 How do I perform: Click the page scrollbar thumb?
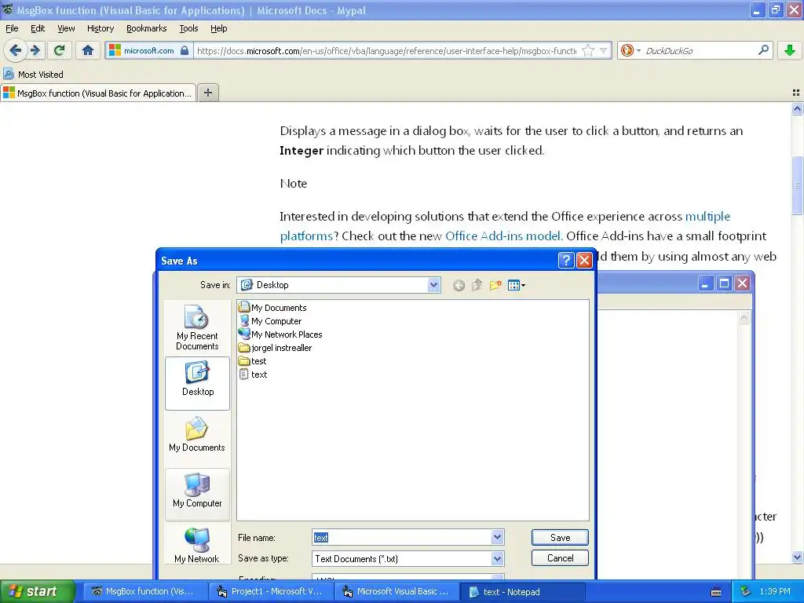(x=797, y=185)
